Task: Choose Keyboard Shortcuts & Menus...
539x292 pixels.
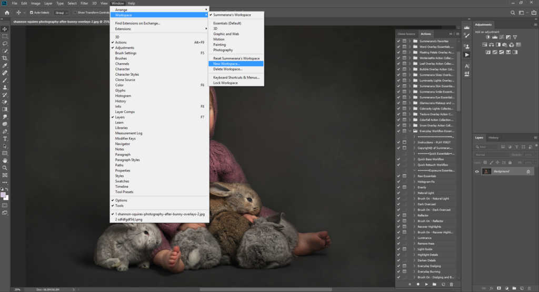Action: 236,77
